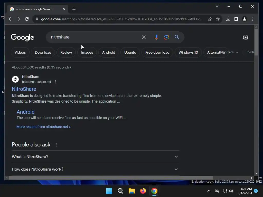The height and width of the screenshot is (197, 263).
Task: Open the Windows Start menu
Action: pyautogui.click(x=109, y=191)
